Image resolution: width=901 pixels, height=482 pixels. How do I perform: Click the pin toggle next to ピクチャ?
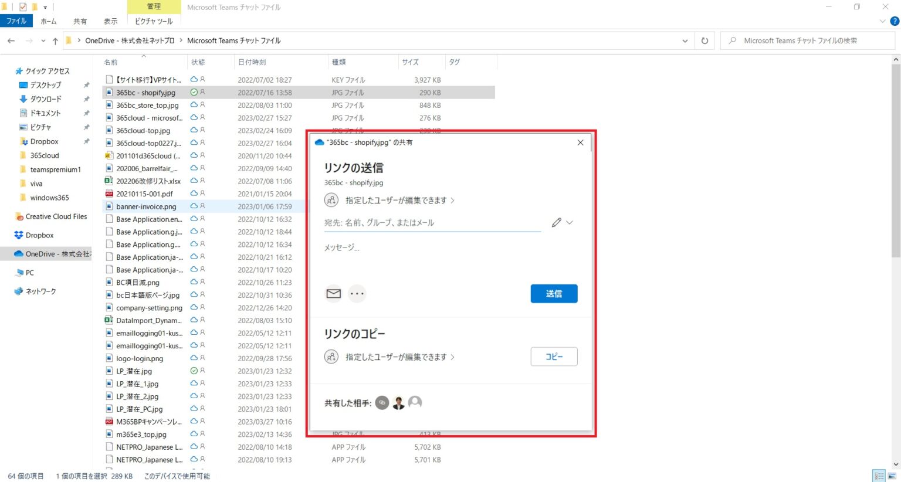tap(86, 127)
